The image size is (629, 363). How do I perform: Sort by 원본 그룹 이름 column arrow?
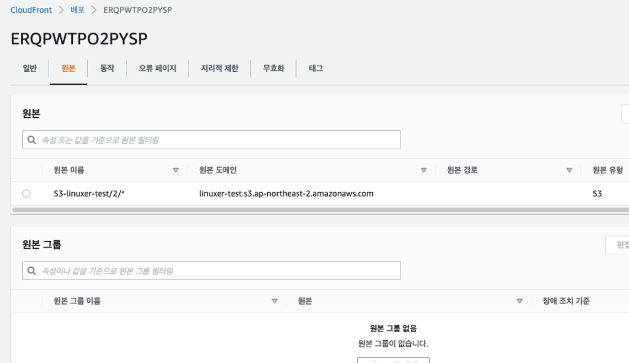click(x=275, y=301)
